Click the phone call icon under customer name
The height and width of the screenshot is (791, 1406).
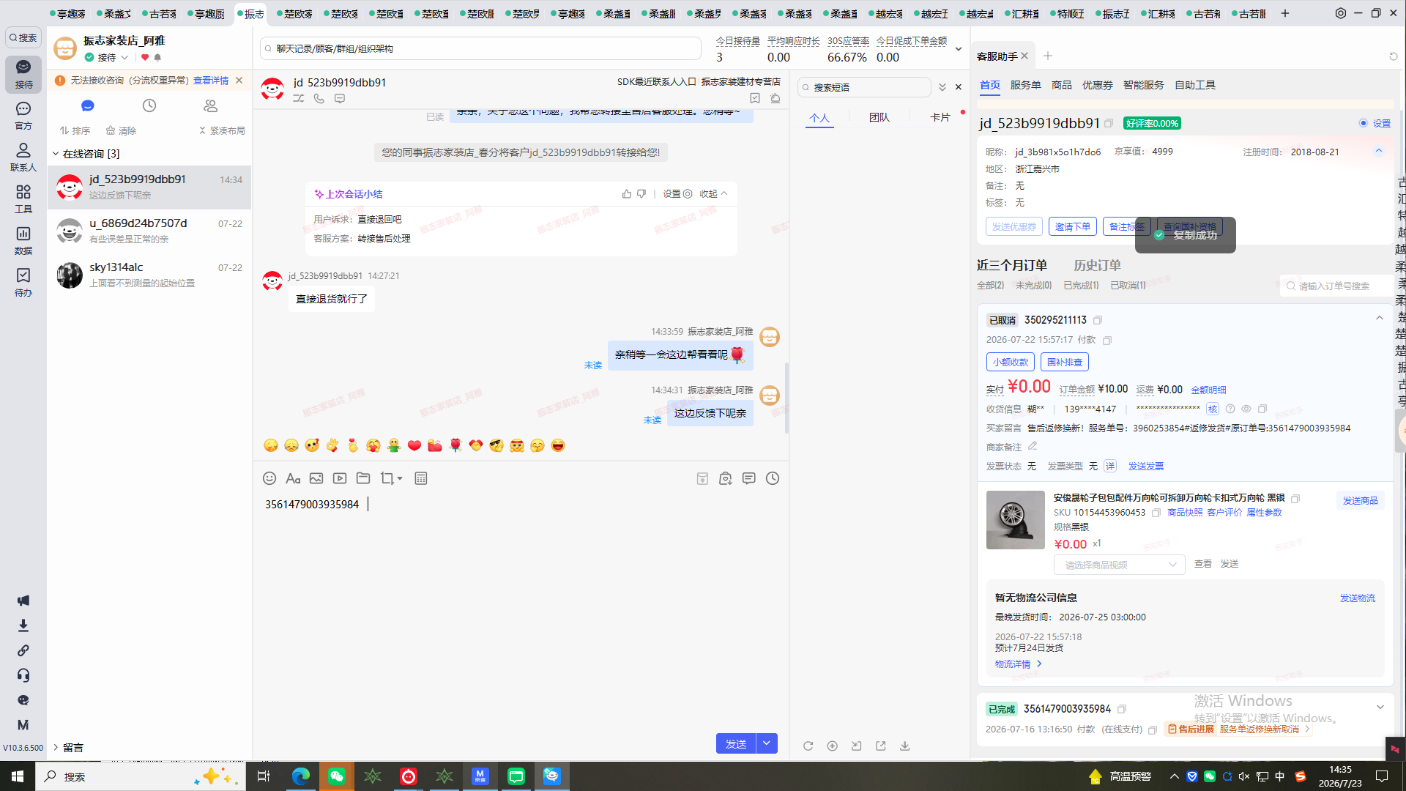[319, 98]
